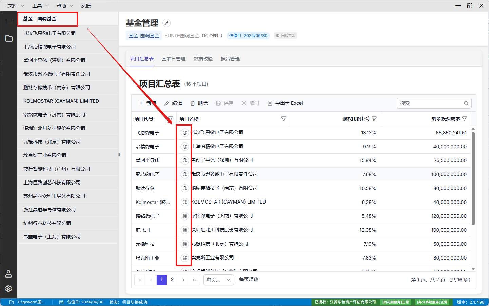Click globe icon for 深圳汇北川科技 row
This screenshot has height=306, width=489.
click(185, 230)
